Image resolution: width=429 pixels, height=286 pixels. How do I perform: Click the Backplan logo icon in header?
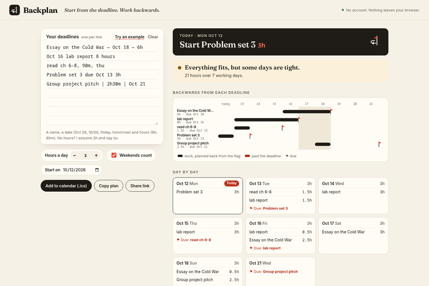[x=14, y=10]
